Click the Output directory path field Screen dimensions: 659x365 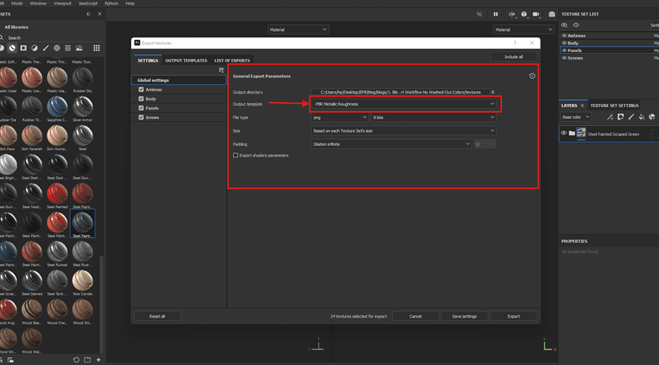tap(400, 92)
